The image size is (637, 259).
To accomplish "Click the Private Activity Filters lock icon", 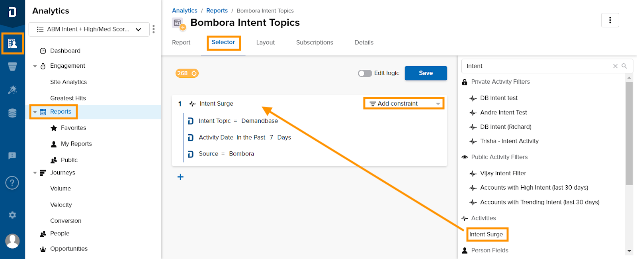I will [465, 82].
